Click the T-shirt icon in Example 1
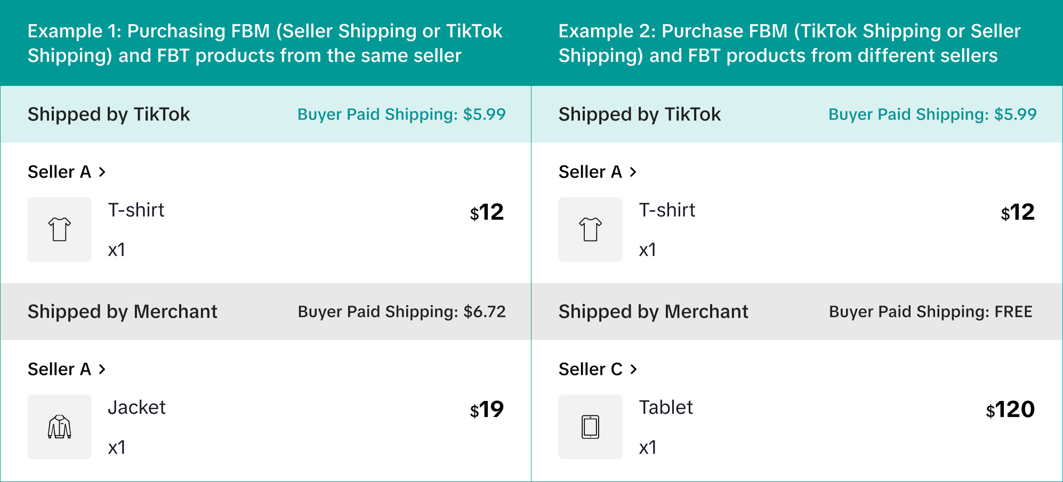The image size is (1063, 482). [59, 229]
